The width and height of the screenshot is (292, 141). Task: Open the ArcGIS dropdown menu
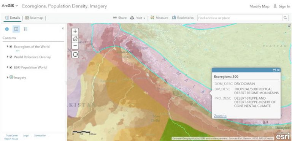tap(10, 6)
